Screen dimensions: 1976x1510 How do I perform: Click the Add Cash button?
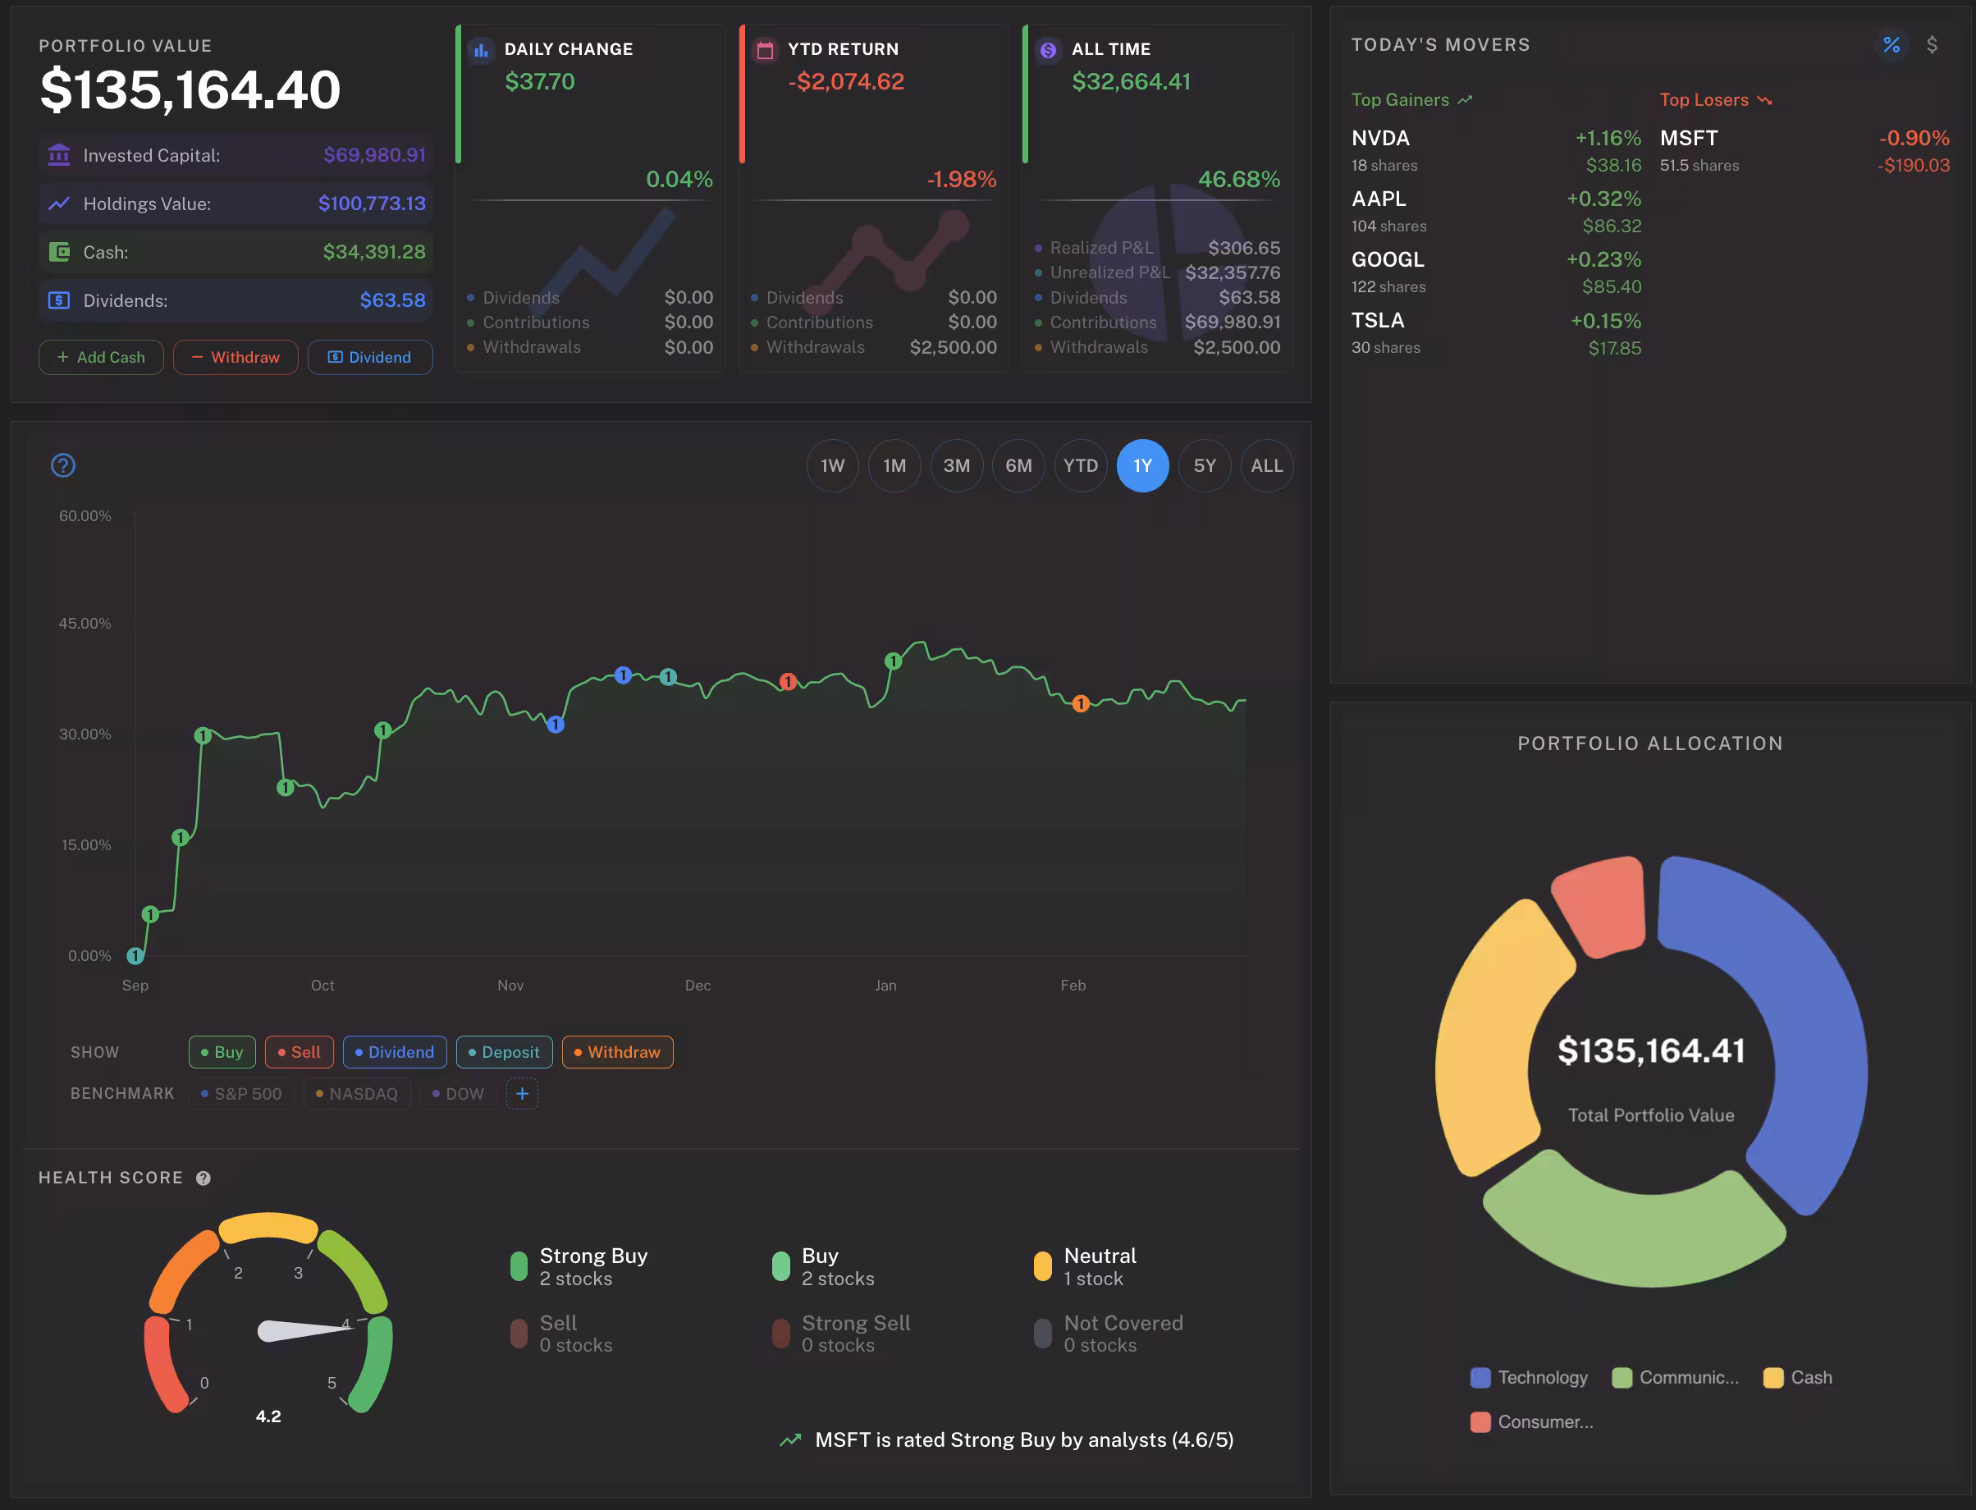coord(101,358)
